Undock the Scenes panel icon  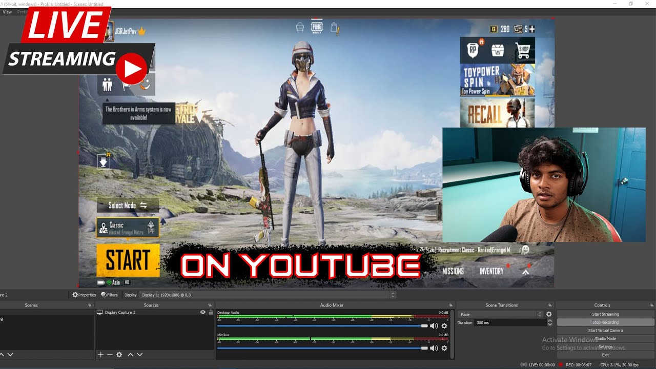[90, 305]
